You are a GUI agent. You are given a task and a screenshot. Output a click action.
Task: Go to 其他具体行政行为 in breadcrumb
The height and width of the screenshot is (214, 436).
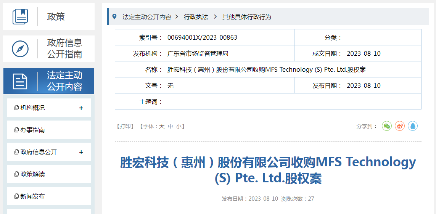pos(247,17)
